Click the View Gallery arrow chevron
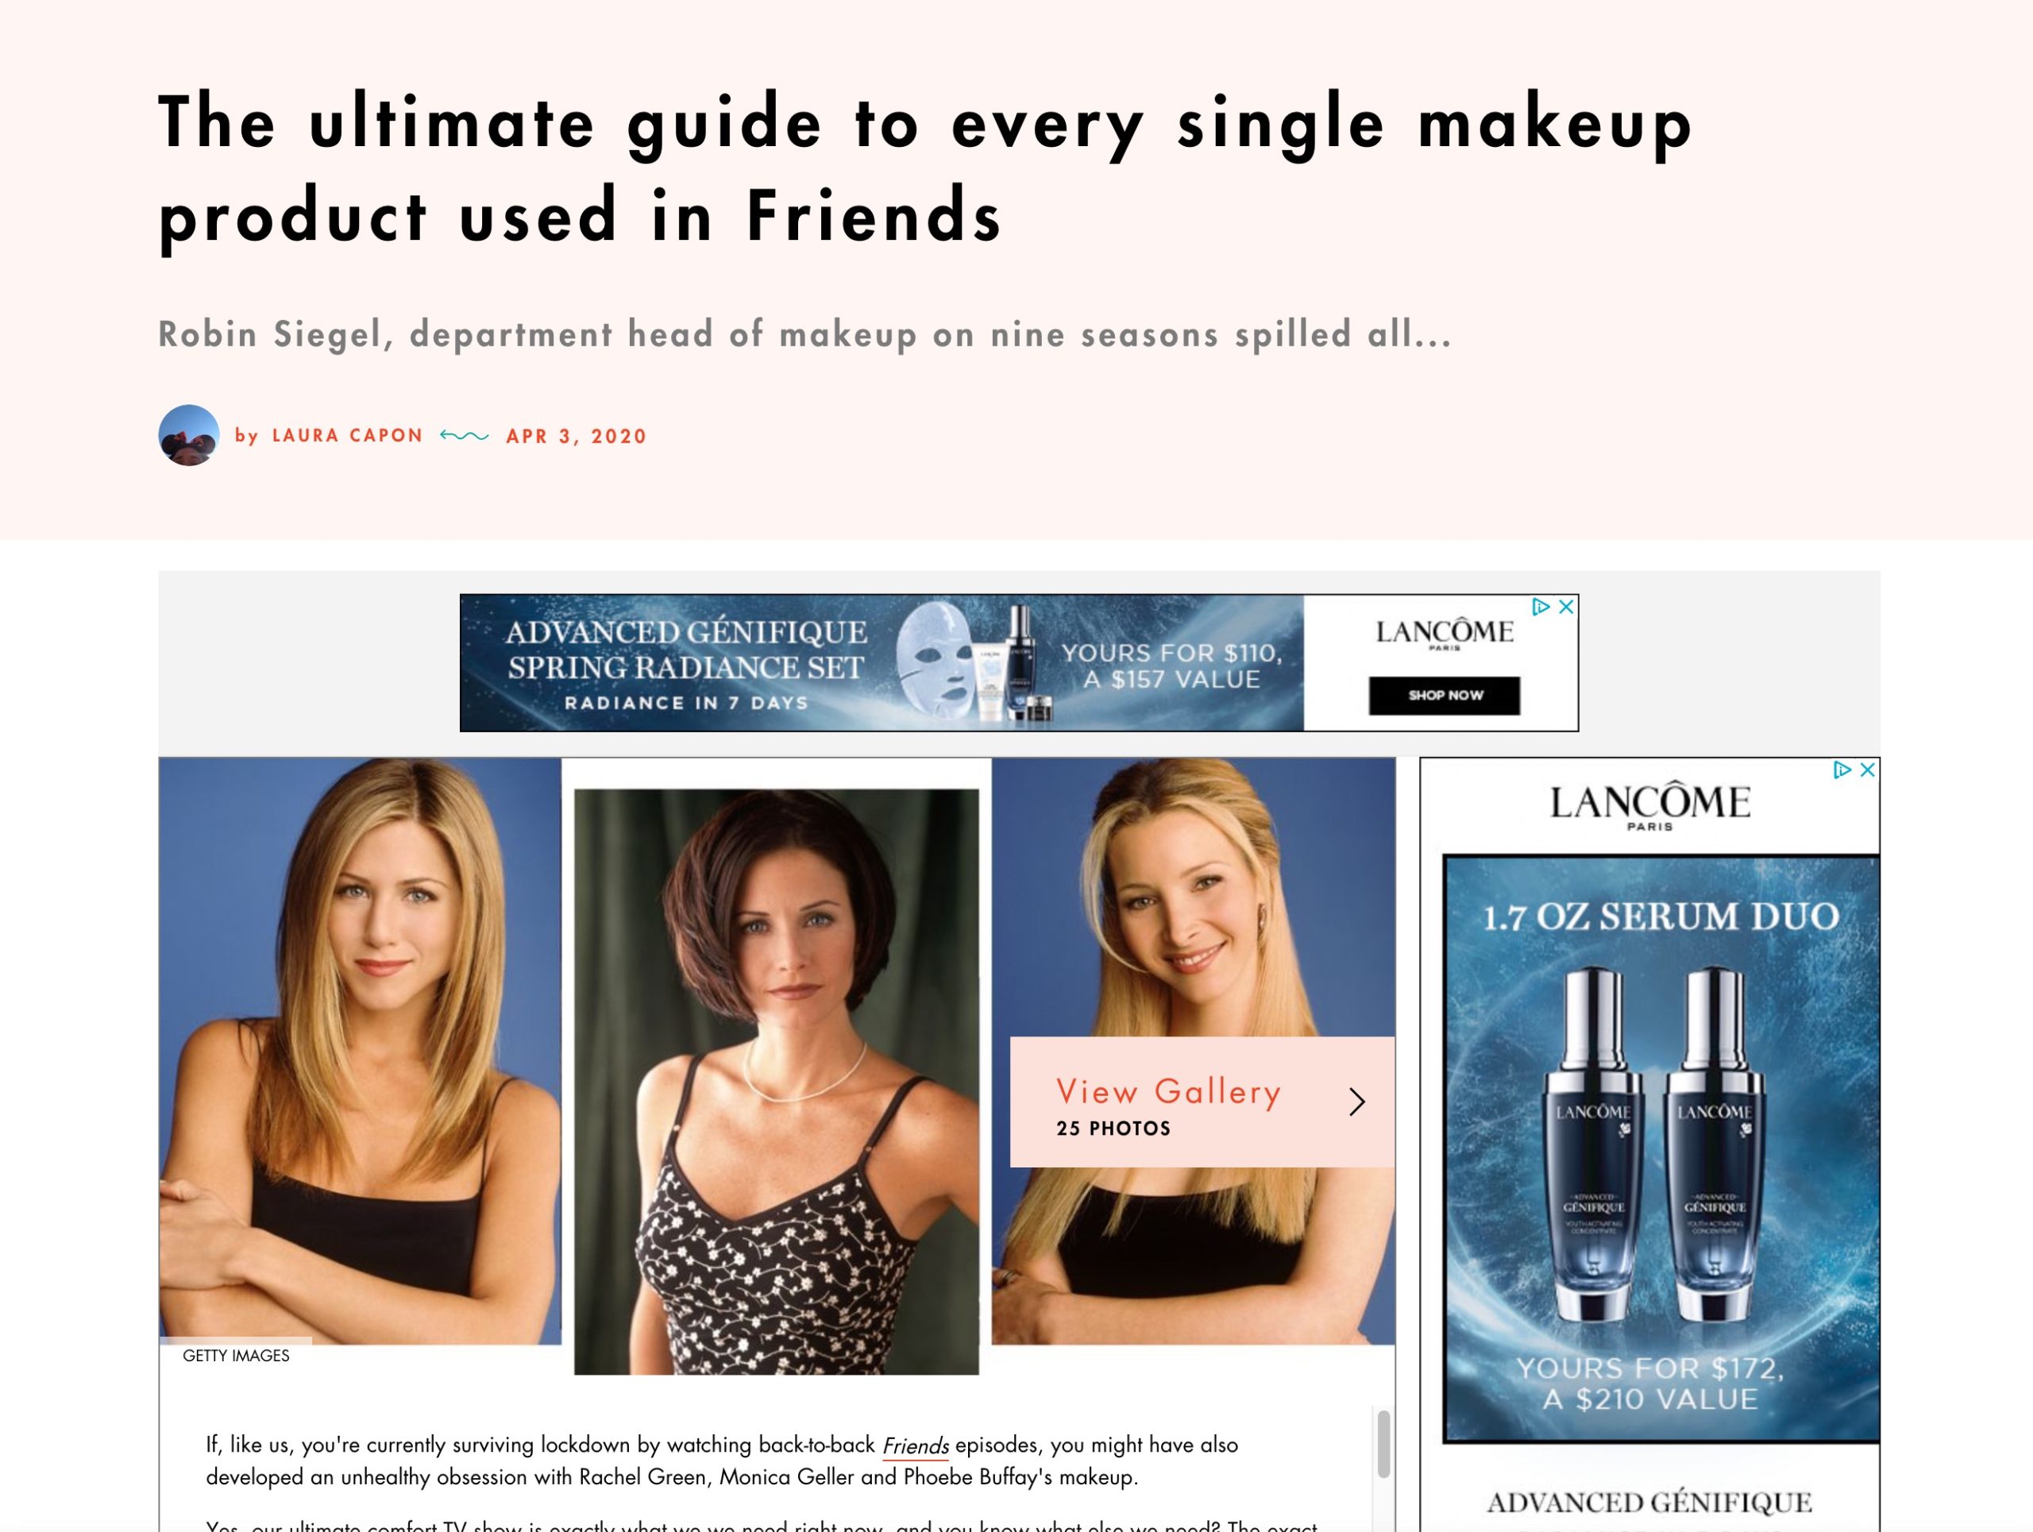The width and height of the screenshot is (2033, 1532). [x=1356, y=1102]
